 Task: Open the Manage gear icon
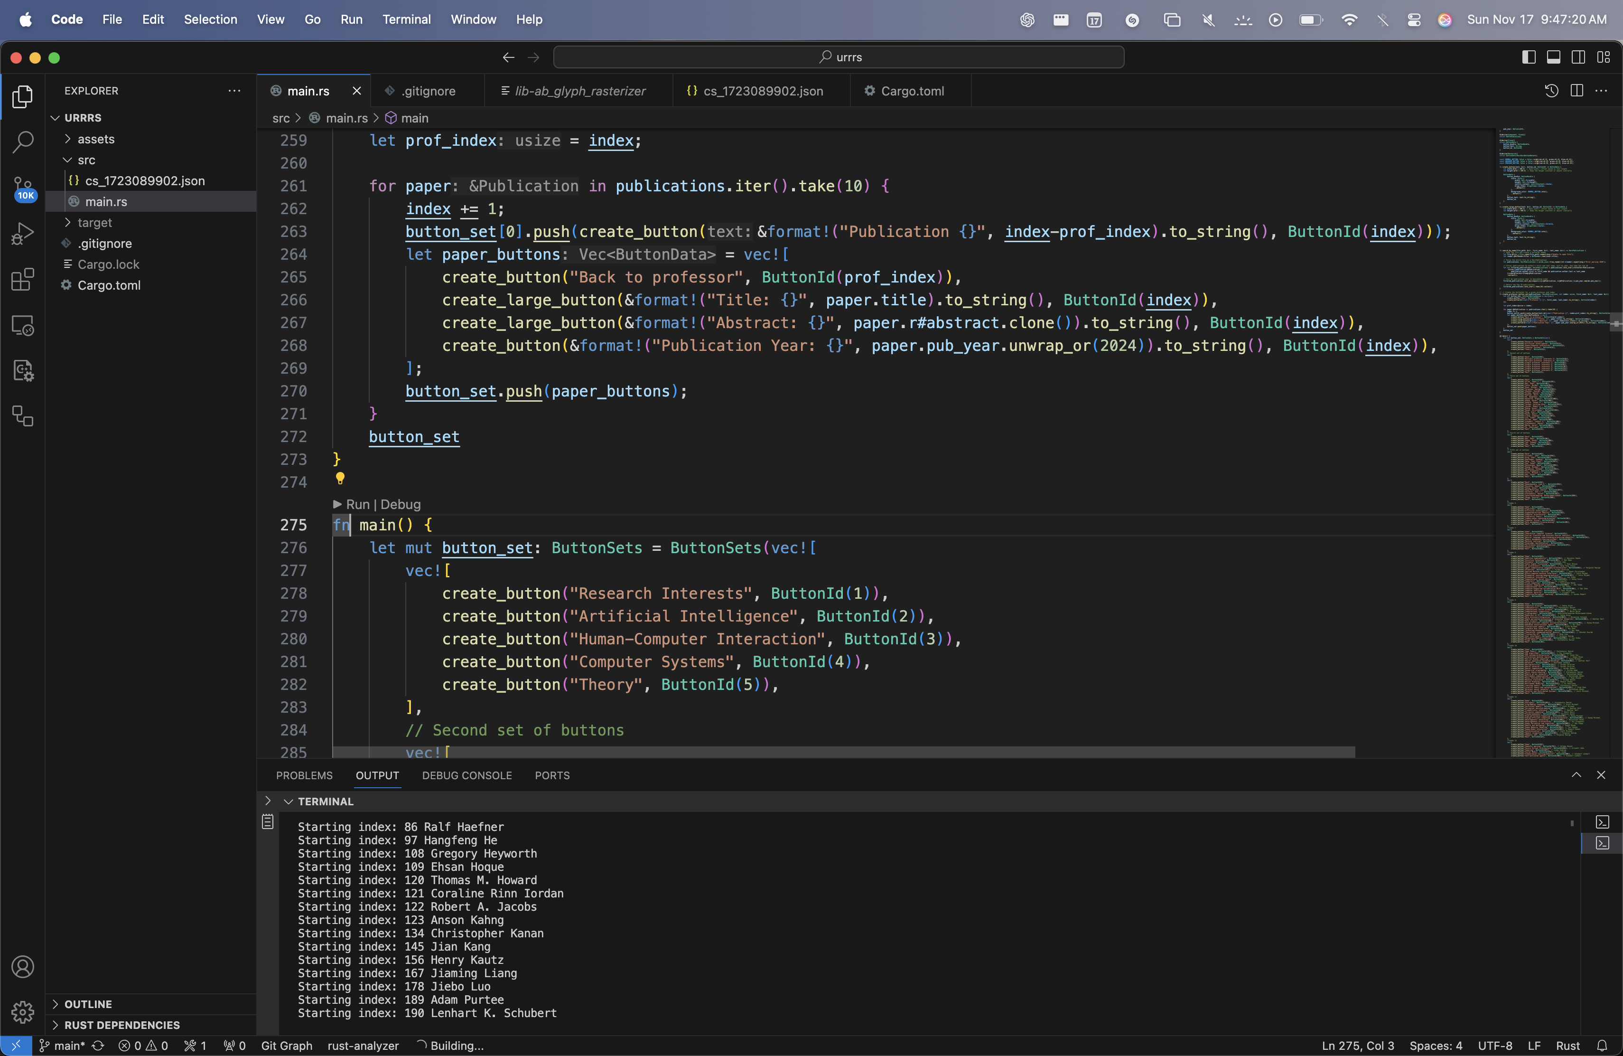tap(22, 1012)
